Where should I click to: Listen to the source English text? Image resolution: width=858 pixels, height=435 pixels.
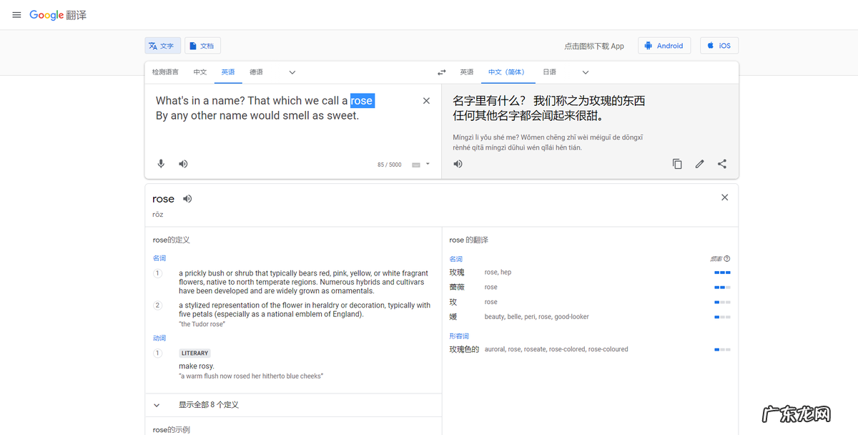coord(183,163)
